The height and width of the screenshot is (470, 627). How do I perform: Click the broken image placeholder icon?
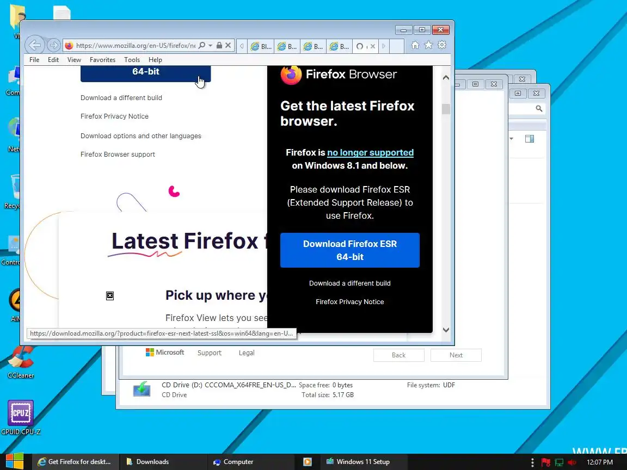click(110, 296)
